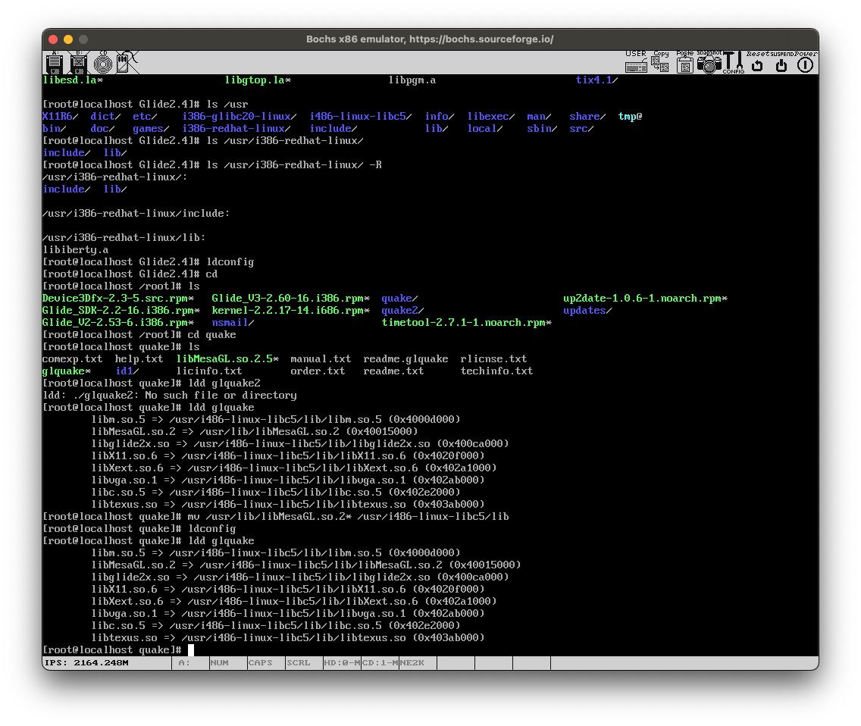
Task: Click 'help.txt' file name
Action: tap(139, 359)
